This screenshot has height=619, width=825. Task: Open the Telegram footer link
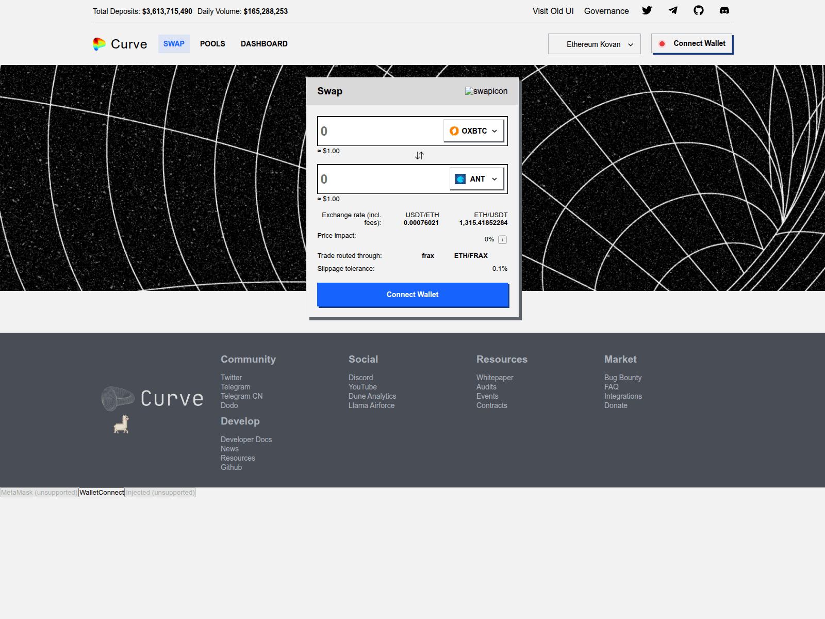point(236,387)
